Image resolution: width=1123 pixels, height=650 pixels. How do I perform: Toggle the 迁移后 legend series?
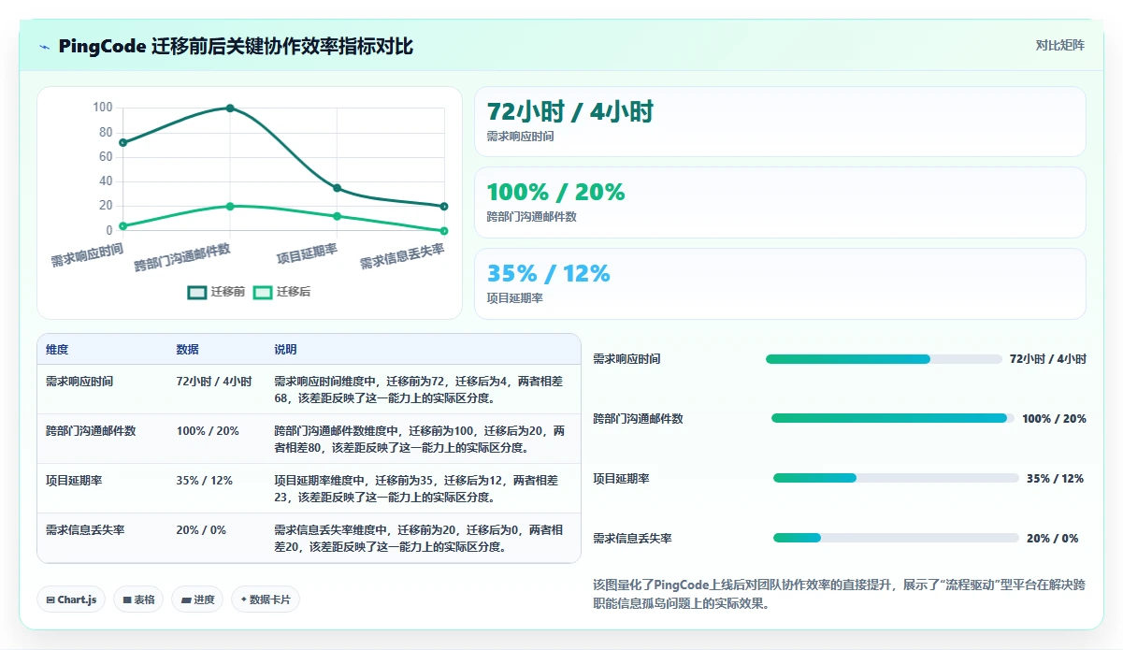281,292
